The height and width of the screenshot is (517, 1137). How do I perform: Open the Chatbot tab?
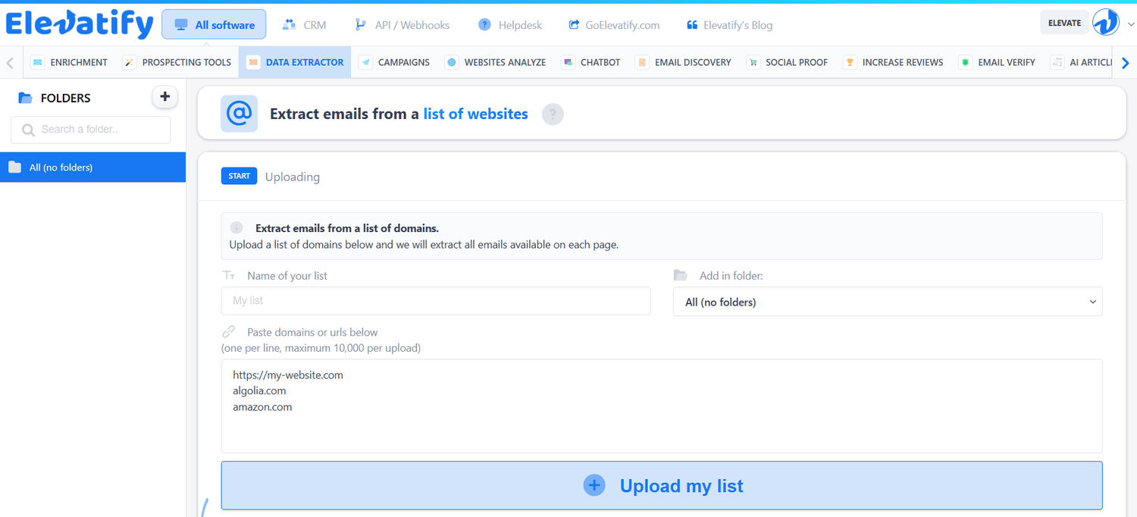coord(590,62)
